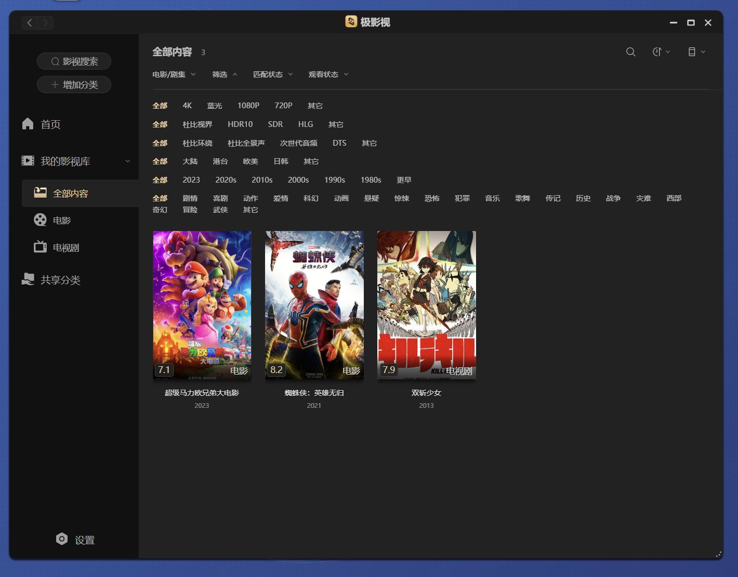The width and height of the screenshot is (738, 577).
Task: Click the 电影 reel icon in sidebar
Action: pyautogui.click(x=40, y=220)
